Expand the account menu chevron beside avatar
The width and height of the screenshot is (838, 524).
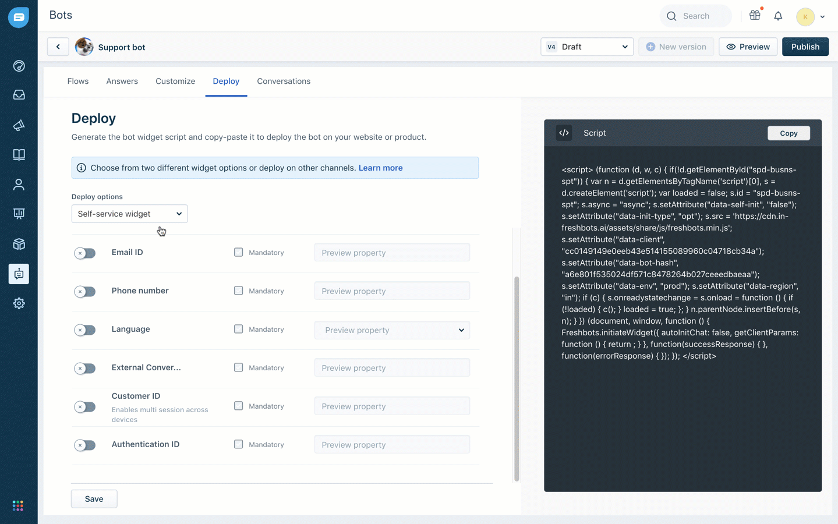coord(822,17)
